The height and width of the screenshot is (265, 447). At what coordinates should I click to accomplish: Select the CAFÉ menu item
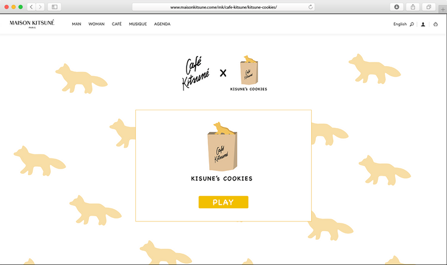117,24
